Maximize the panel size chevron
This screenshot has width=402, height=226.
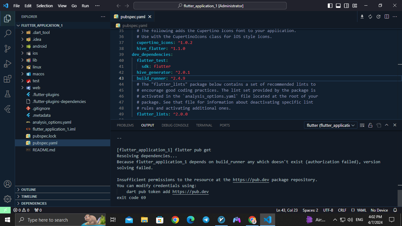click(387, 125)
